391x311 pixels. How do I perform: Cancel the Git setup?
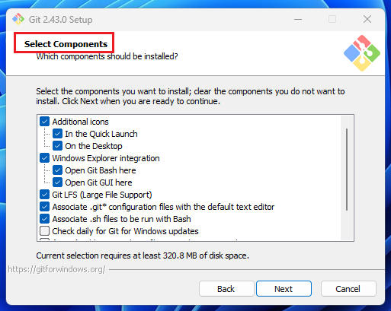coord(348,289)
